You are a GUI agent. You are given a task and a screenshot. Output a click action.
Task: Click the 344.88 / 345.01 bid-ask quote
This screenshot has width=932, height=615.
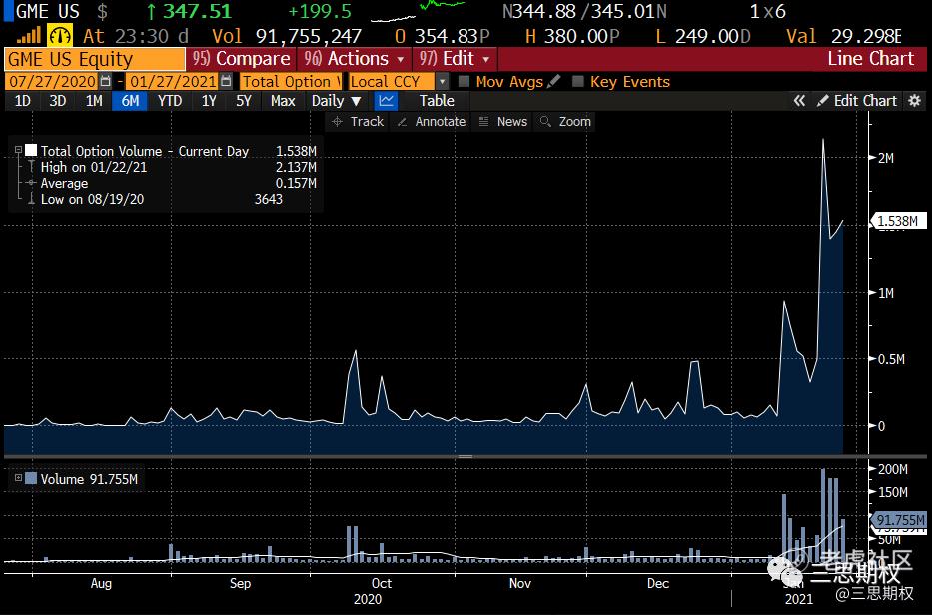tap(585, 11)
